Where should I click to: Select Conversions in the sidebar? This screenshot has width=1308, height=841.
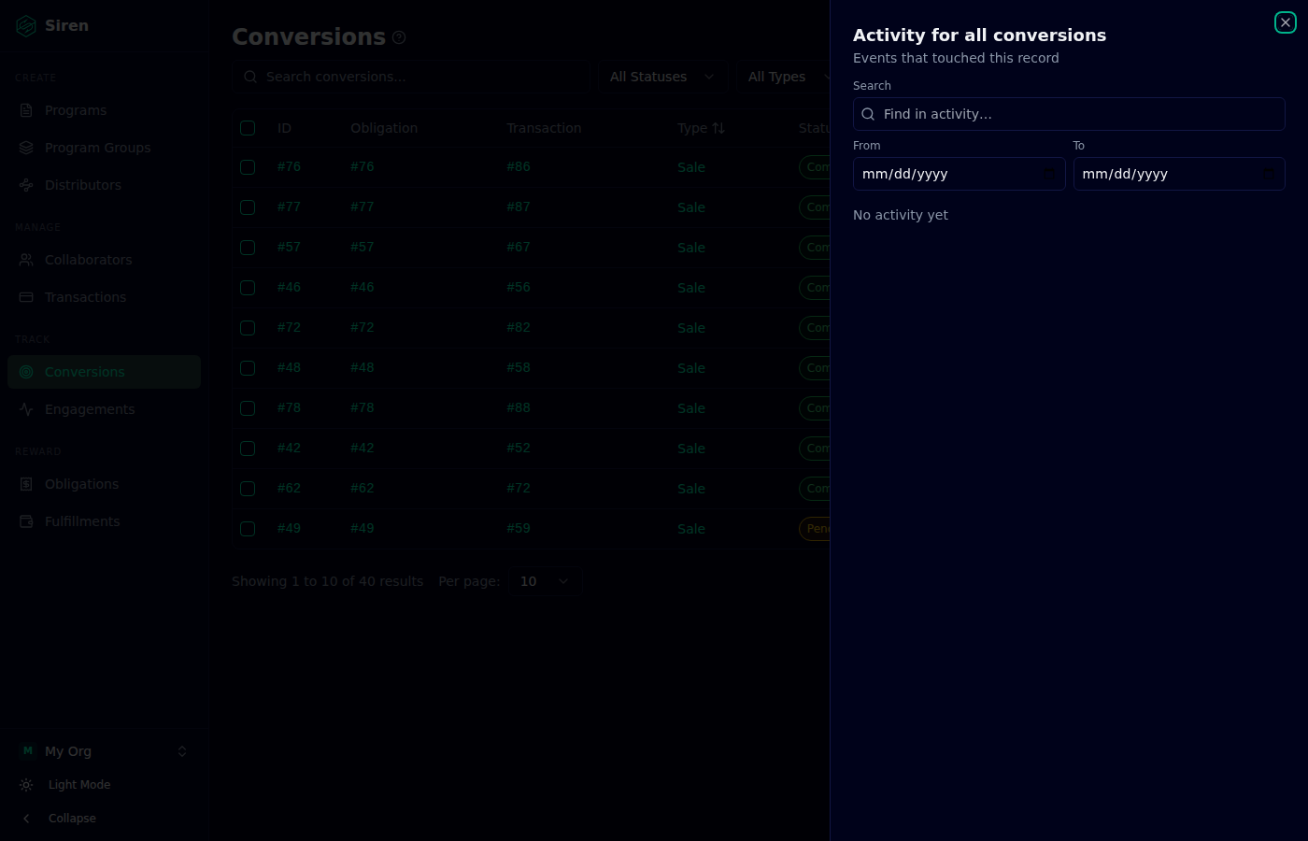[x=104, y=372]
